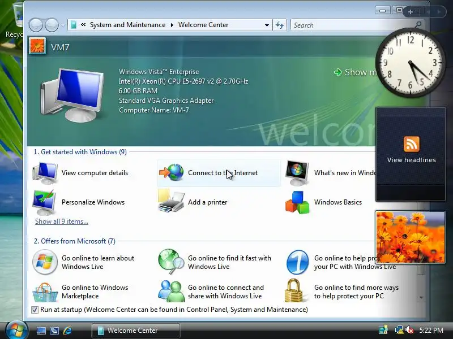Screen dimensions: 453x339
Task: Click Go online to Windows Marketplace text
Action: tap(95, 292)
